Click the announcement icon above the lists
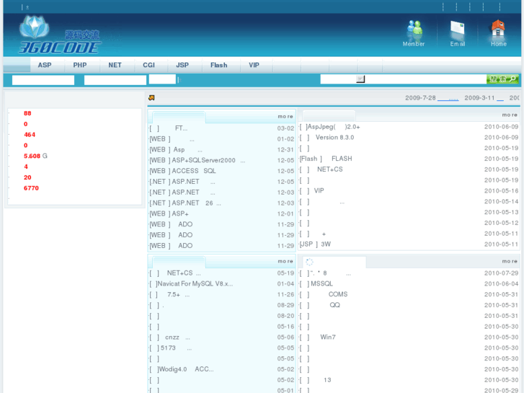This screenshot has width=524, height=393. 152,98
